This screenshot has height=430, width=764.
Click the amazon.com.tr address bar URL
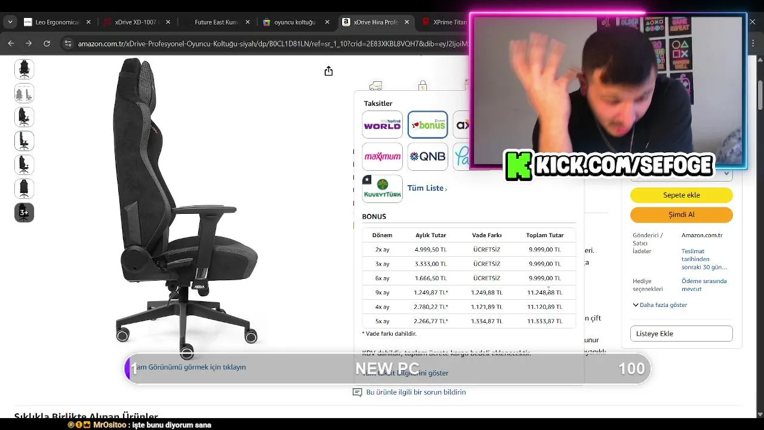tap(272, 44)
